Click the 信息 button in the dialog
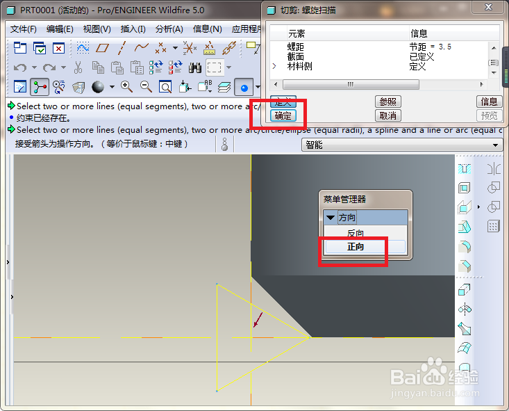The height and width of the screenshot is (411, 509). (489, 102)
